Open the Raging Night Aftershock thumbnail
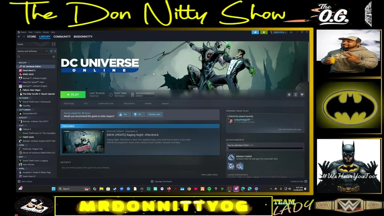The width and height of the screenshot is (384, 216). point(83,142)
